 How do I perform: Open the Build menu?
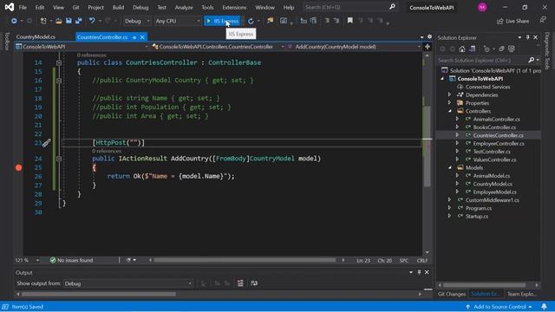tap(118, 8)
